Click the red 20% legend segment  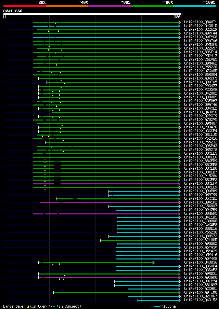(25, 6)
